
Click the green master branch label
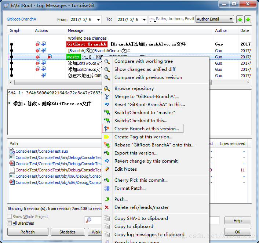coord(73,57)
